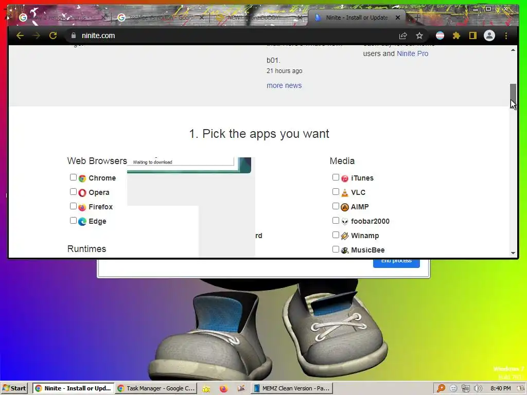Open the share this page icon
This screenshot has height=395, width=527.
[403, 35]
